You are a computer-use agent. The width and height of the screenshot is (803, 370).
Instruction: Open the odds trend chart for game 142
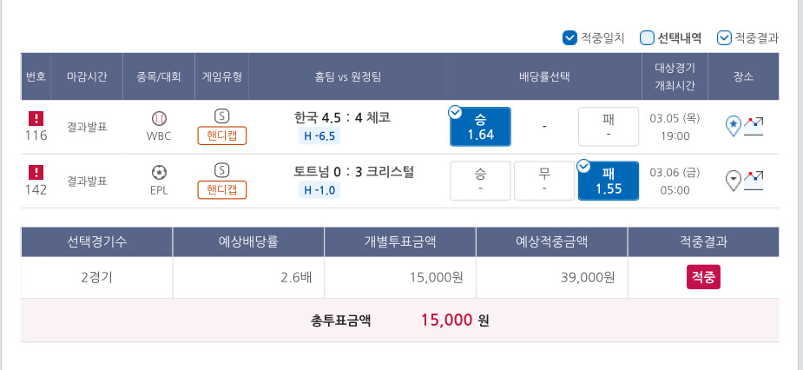click(x=754, y=181)
